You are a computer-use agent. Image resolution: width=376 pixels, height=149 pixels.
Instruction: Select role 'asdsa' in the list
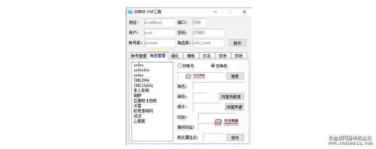coord(139,65)
